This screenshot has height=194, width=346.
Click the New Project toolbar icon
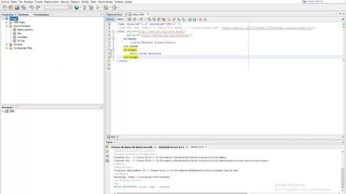click(x=11, y=8)
